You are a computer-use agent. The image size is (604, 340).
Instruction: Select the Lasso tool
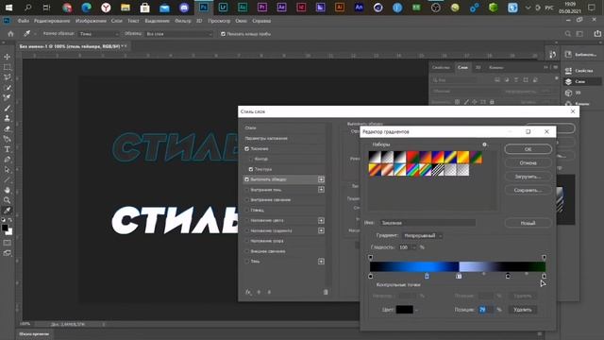point(7,77)
